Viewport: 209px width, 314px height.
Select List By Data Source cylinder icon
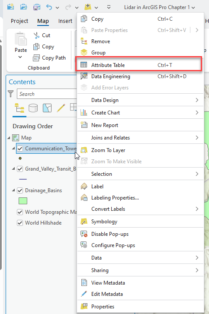(x=33, y=108)
